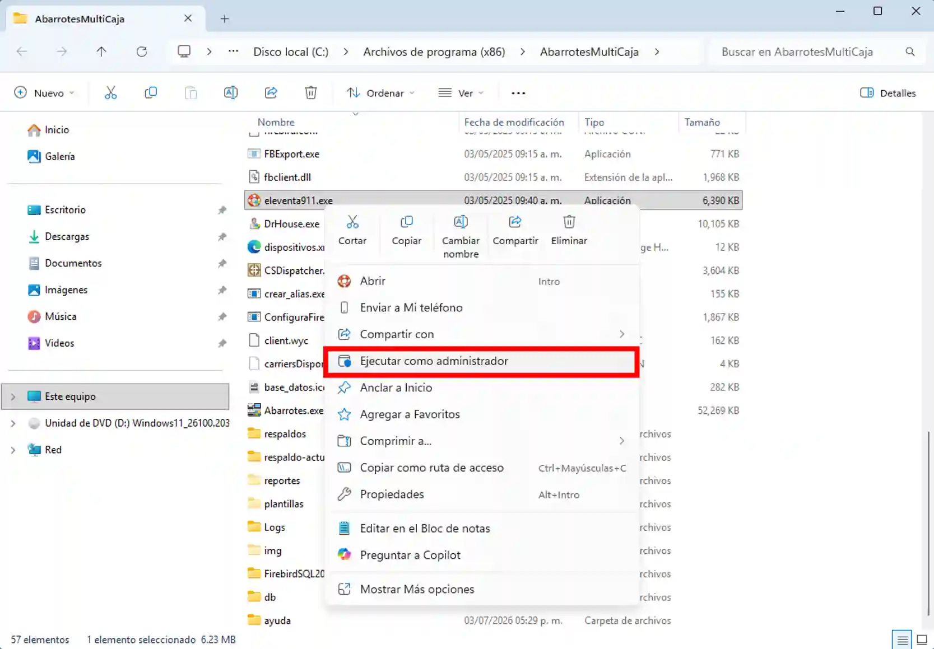Open the Ordenar dropdown
Image resolution: width=934 pixels, height=649 pixels.
(381, 93)
